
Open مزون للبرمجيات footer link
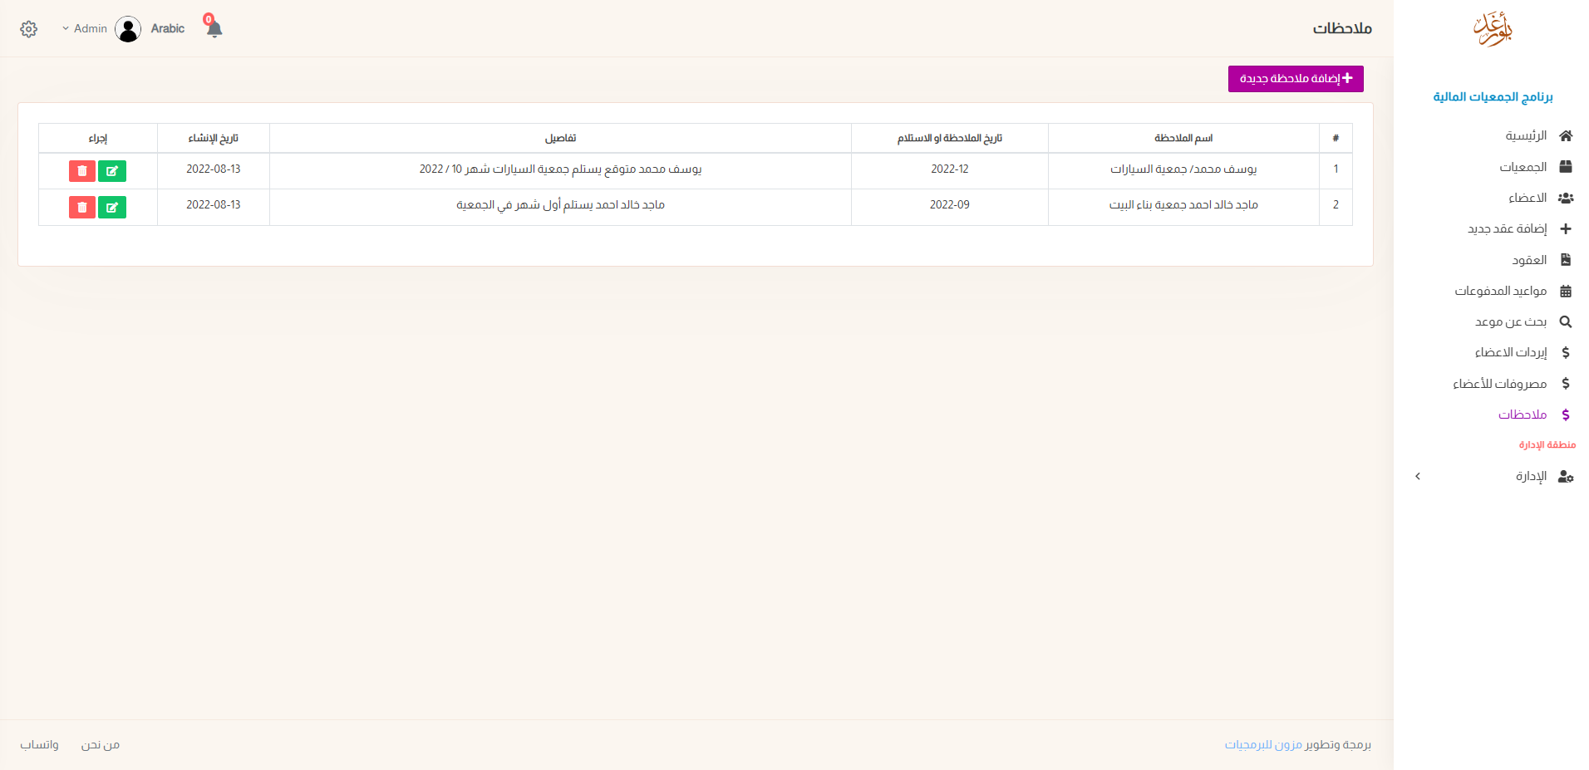1262,744
